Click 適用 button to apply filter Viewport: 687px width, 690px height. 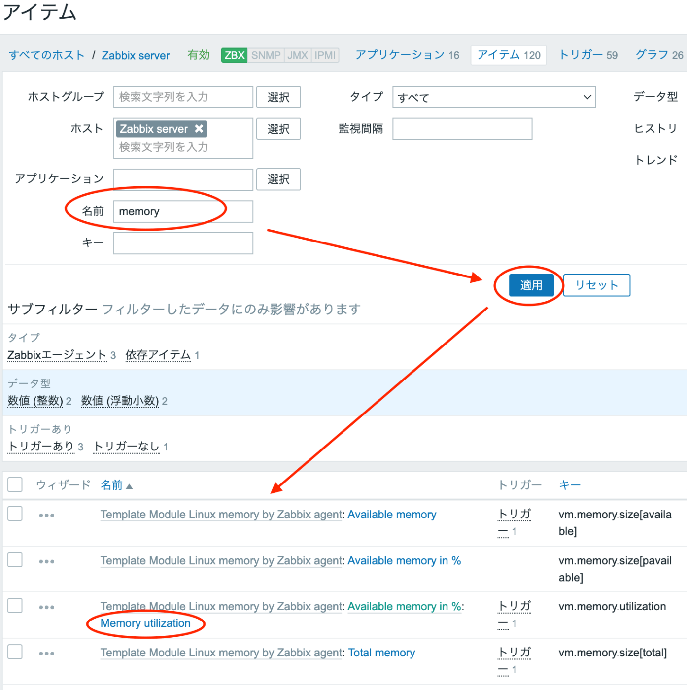531,285
